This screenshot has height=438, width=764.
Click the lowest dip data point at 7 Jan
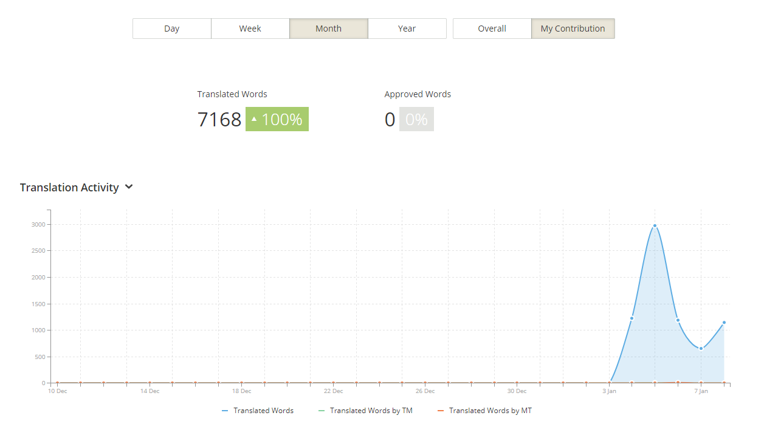tap(701, 348)
